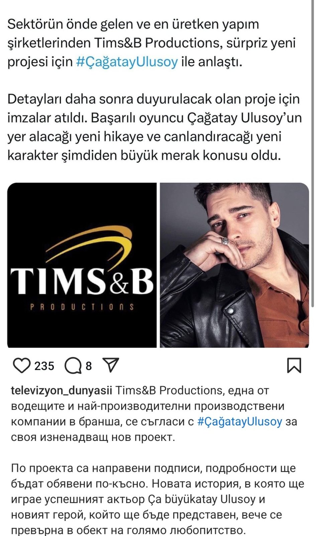
Task: Click the caption line ending 'своя изненадващ нов проект'
Action: tap(93, 437)
